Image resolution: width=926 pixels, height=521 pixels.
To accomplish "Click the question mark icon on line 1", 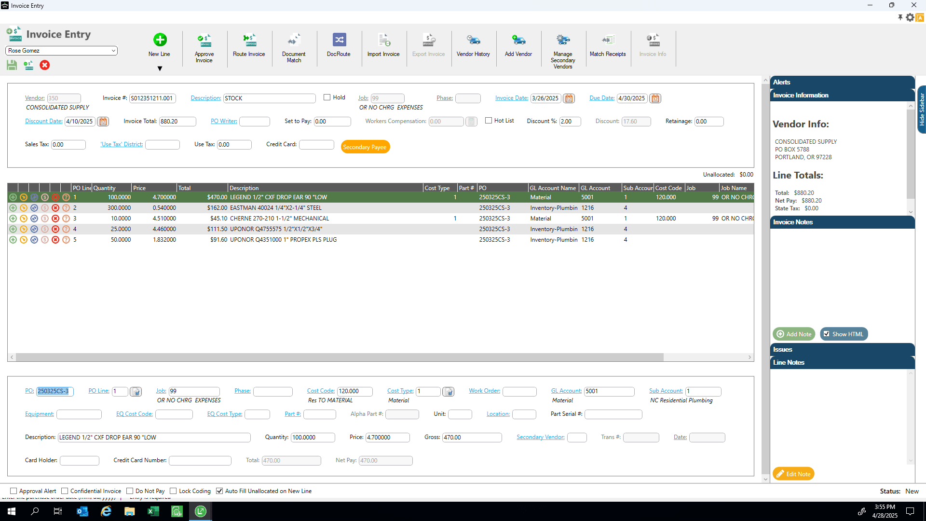I will [x=66, y=197].
